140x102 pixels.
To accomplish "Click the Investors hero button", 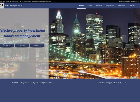I will coord(37,45).
